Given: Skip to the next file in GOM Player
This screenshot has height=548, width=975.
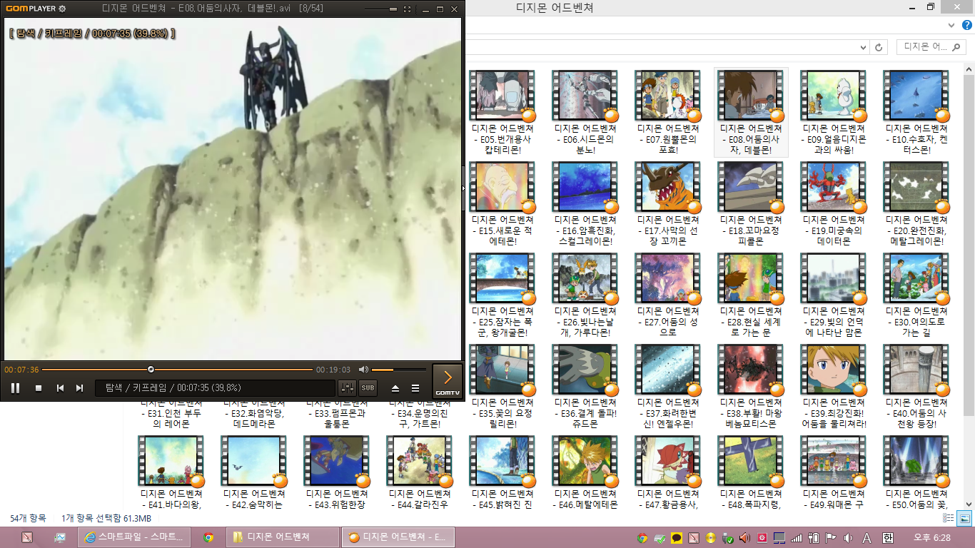Looking at the screenshot, I should (x=79, y=388).
